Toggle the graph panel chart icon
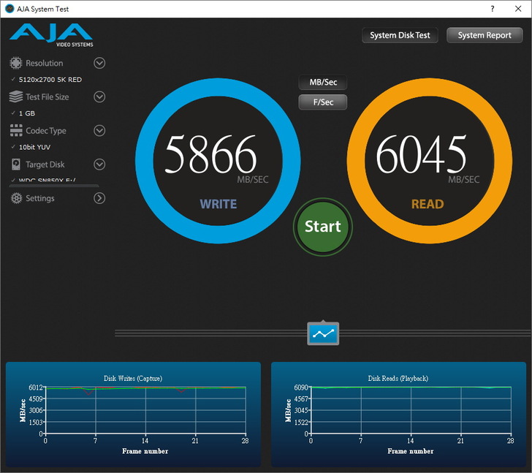532x473 pixels. [323, 333]
